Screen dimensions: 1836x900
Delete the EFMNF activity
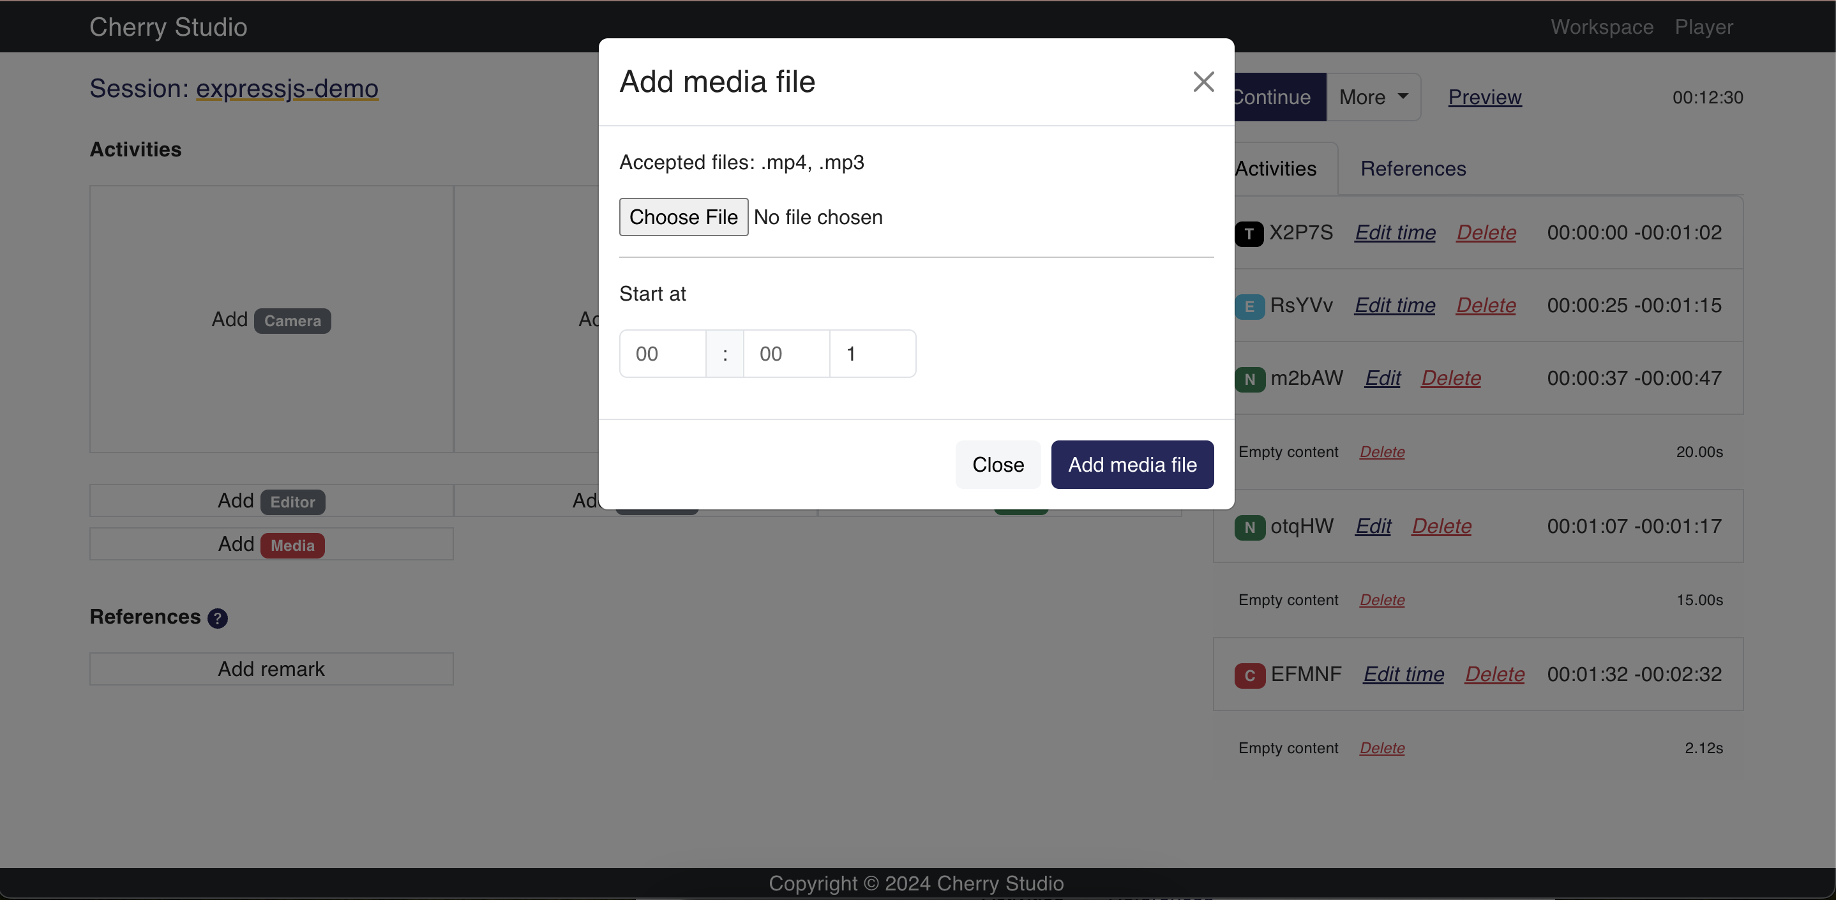(x=1494, y=674)
